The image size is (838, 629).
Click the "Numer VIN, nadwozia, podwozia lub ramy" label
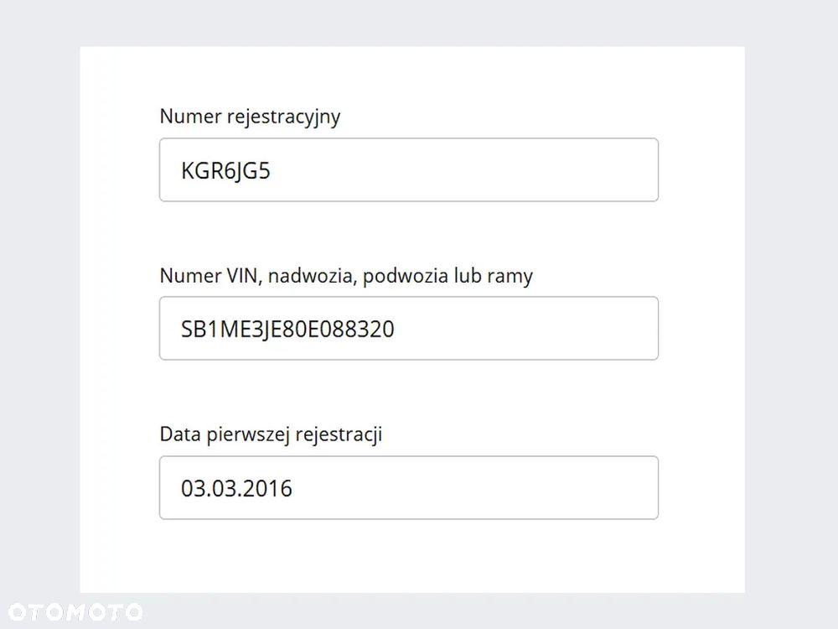[x=345, y=275]
